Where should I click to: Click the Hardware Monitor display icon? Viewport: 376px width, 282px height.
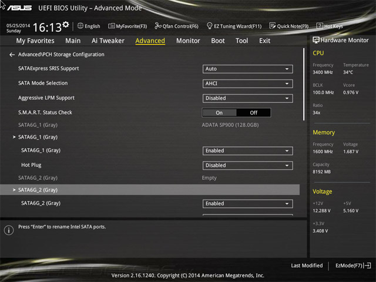tap(316, 40)
